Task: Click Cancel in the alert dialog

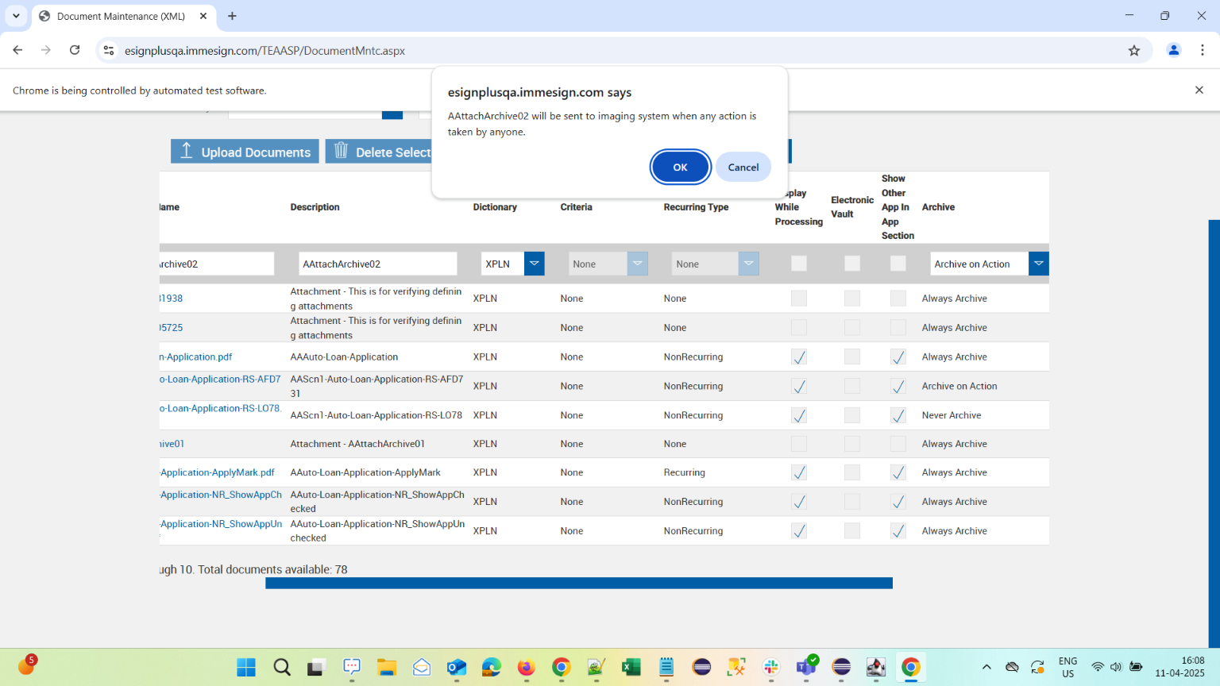Action: 743,167
